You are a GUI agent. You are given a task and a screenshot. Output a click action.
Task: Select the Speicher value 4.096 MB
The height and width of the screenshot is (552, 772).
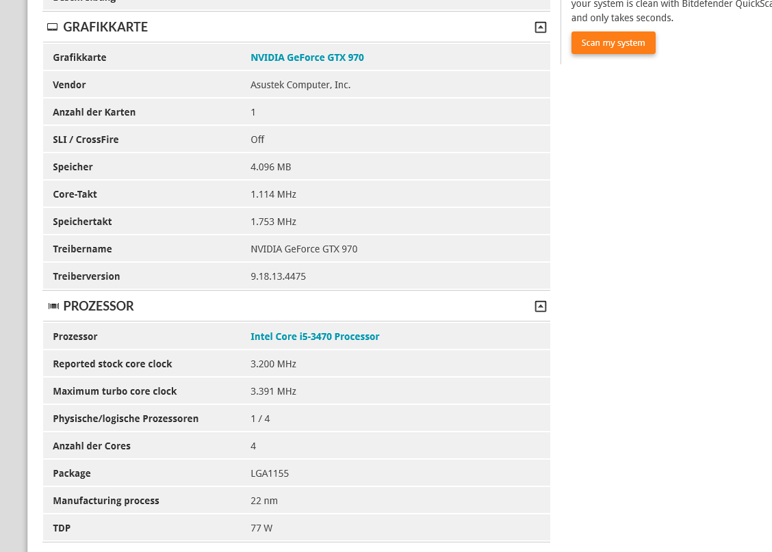(271, 168)
